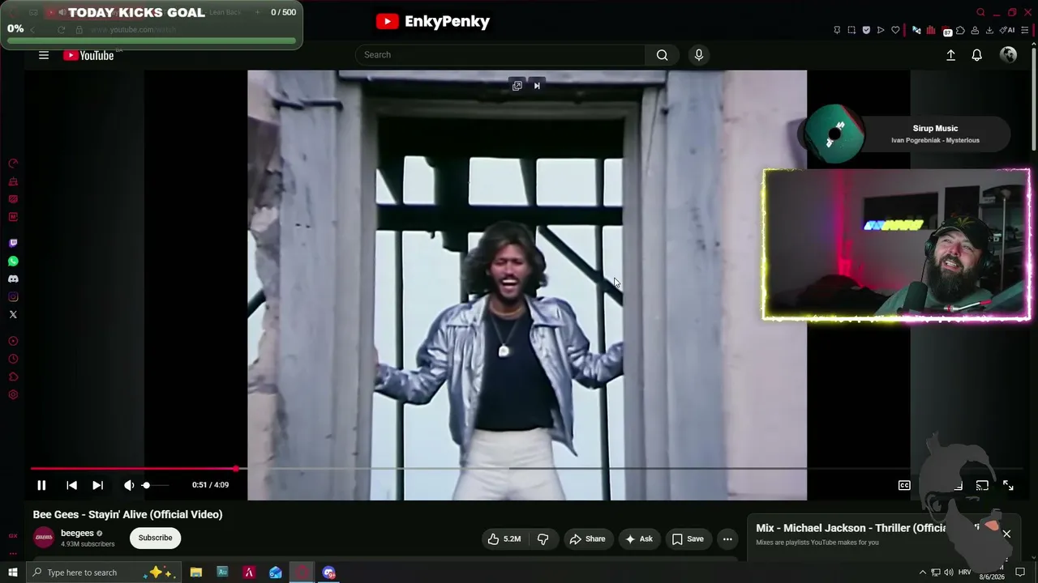Like the Bee Gees video
This screenshot has width=1038, height=583.
(x=504, y=538)
